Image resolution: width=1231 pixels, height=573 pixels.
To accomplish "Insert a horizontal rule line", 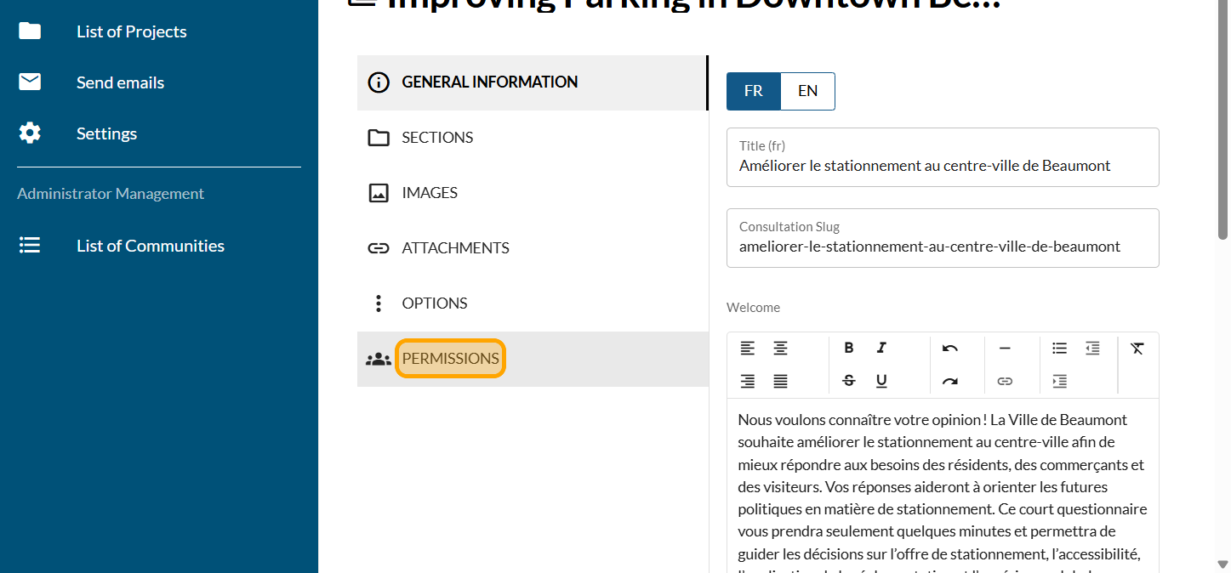I will (x=1005, y=348).
